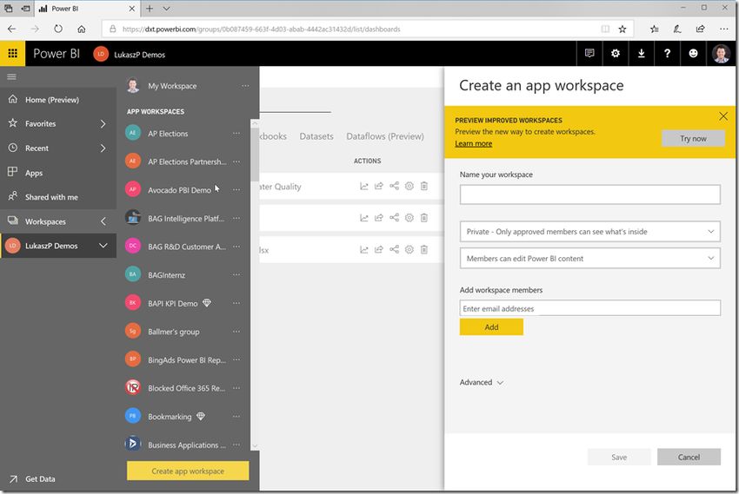Image resolution: width=739 pixels, height=494 pixels.
Task: Click Create app workspace button
Action: [188, 471]
